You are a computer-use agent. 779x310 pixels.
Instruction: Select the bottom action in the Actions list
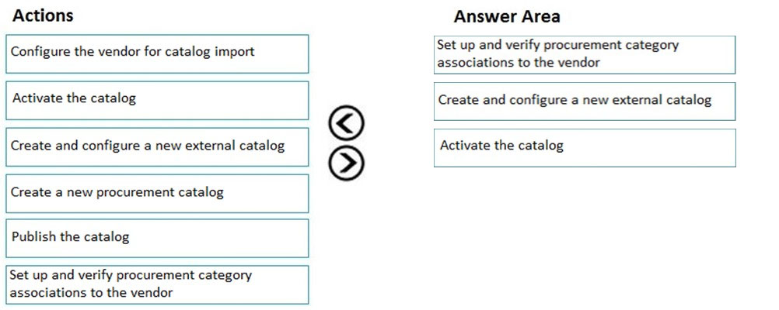pos(157,284)
